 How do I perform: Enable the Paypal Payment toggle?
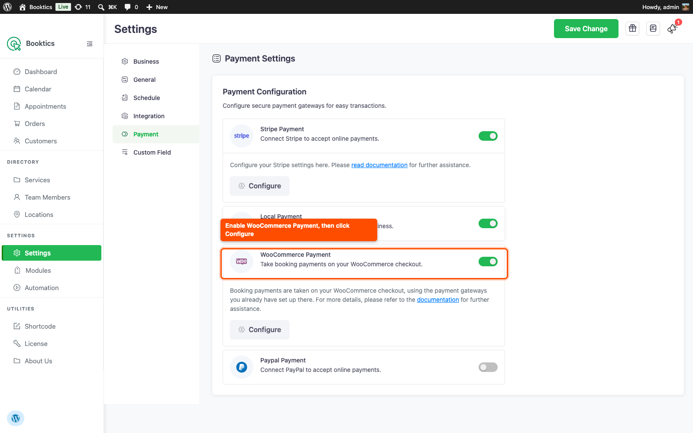488,367
